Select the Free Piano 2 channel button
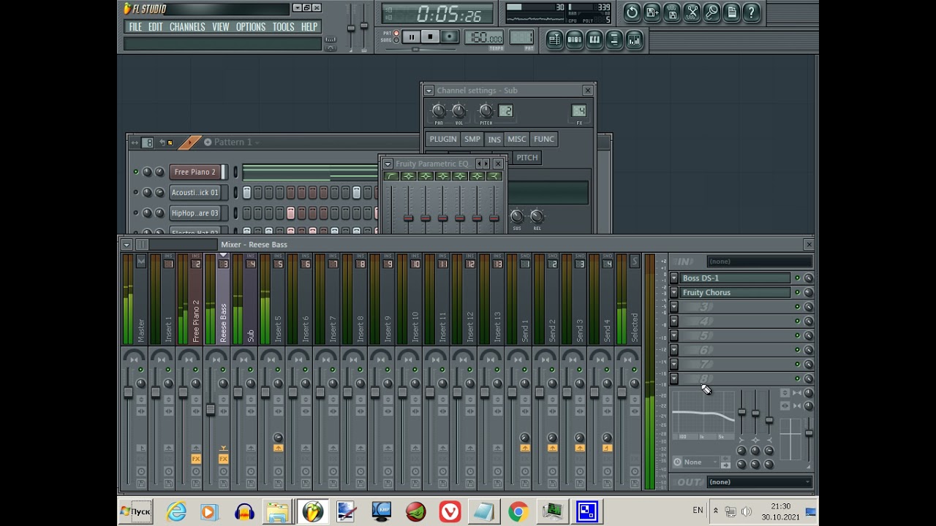Screen dimensions: 936x526 pyautogui.click(x=195, y=172)
